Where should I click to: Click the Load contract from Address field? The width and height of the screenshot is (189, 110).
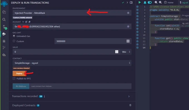click(80, 86)
